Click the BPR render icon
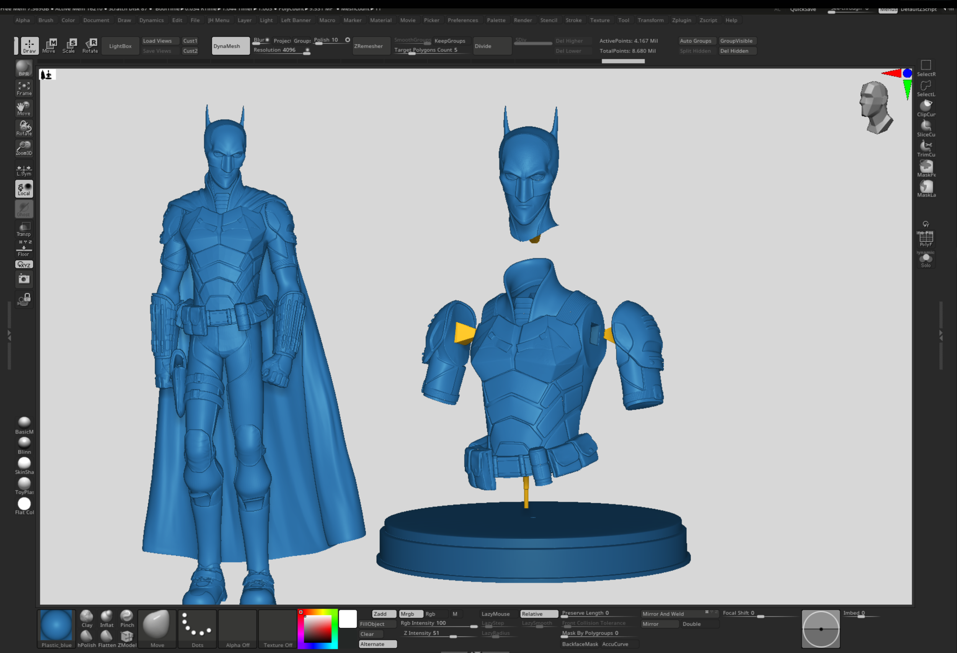This screenshot has width=957, height=653. [x=24, y=69]
